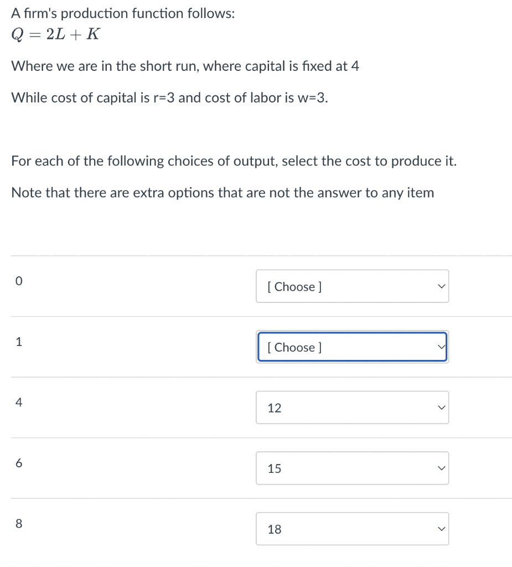This screenshot has height=567, width=512.
Task: Click the row label 8
Action: tap(18, 524)
